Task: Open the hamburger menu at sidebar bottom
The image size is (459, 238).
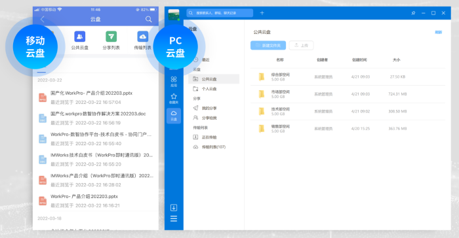Action: coord(174,219)
